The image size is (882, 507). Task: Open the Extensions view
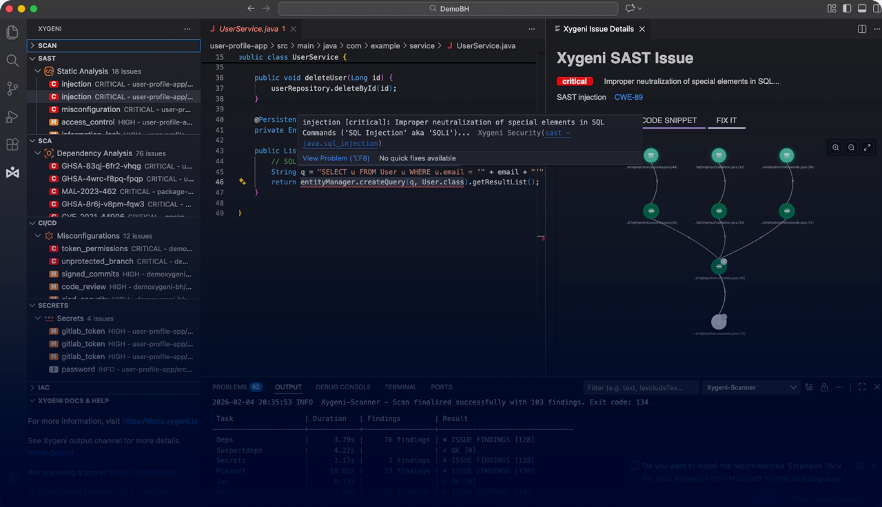tap(12, 144)
